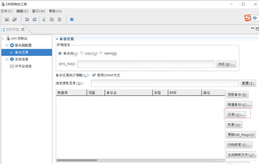Select the 单实例 radio option
259x164 pixels.
60,53
